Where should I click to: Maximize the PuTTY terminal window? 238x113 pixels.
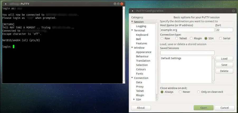click(x=118, y=4)
